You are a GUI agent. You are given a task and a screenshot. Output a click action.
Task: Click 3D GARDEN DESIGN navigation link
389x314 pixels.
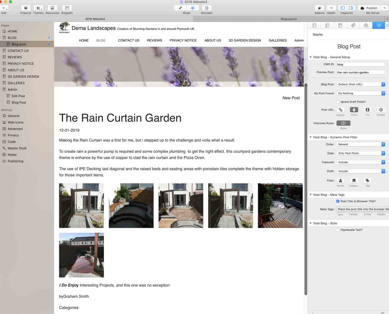(x=245, y=40)
